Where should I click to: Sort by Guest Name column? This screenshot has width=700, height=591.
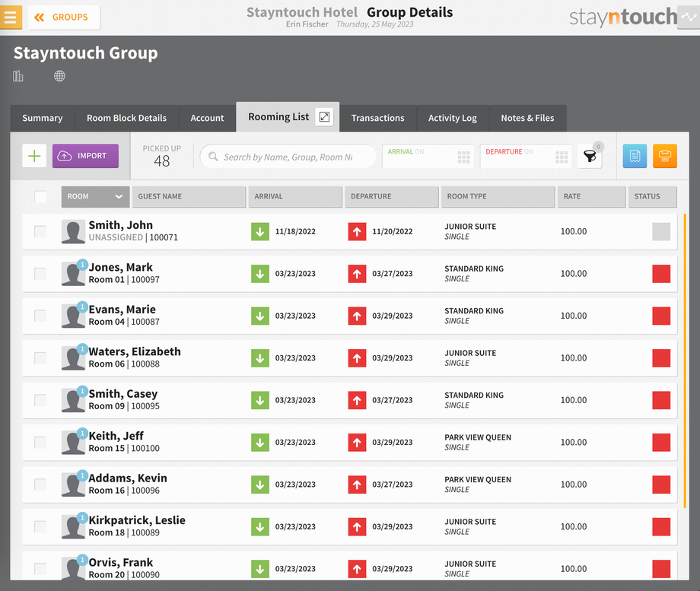click(x=189, y=196)
